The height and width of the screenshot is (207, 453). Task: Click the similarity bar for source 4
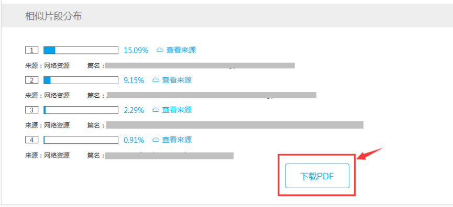[81, 140]
